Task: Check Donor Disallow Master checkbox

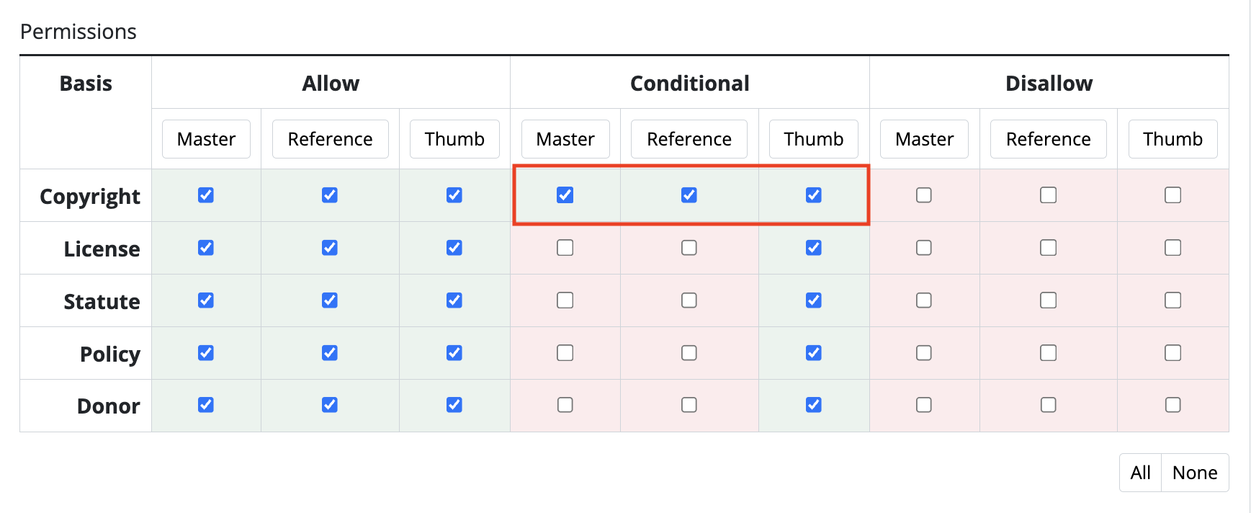Action: (924, 405)
